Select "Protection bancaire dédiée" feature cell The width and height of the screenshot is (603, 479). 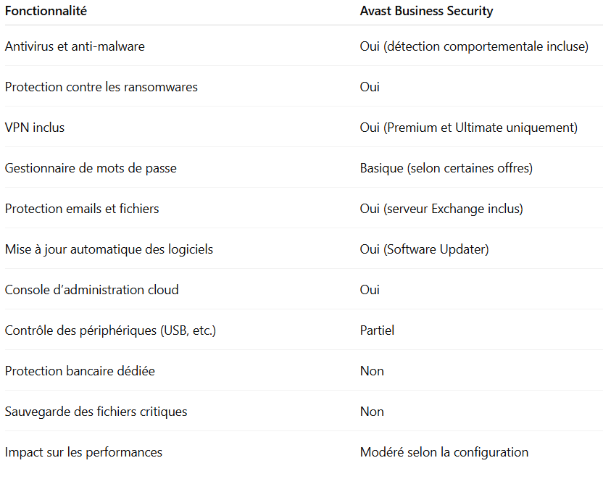coord(80,371)
